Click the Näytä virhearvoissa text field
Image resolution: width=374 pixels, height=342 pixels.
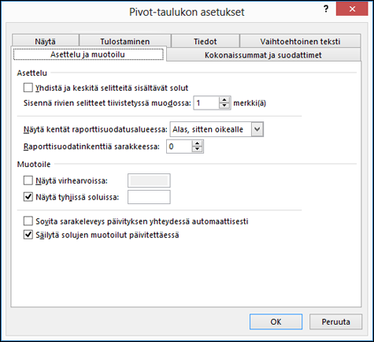click(149, 180)
